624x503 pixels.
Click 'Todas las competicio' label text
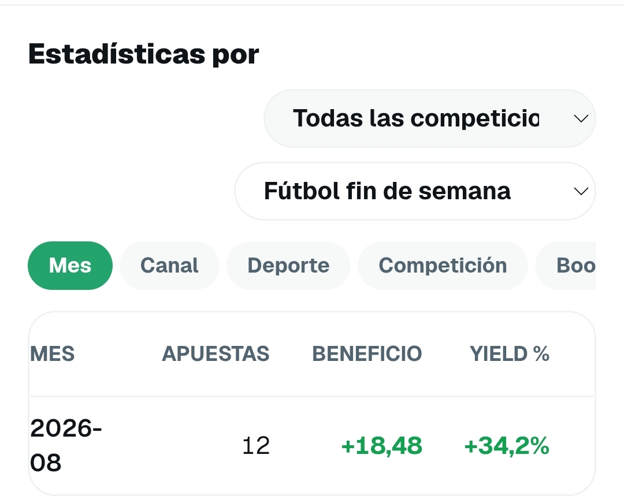click(x=416, y=118)
